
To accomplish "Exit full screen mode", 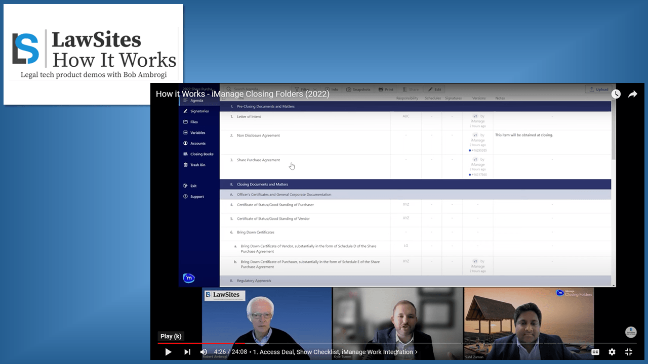I will coord(629,352).
